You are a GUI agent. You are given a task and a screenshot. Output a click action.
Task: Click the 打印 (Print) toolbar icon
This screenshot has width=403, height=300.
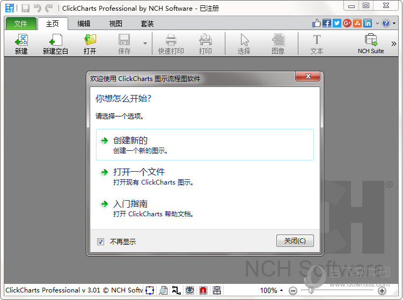pyautogui.click(x=205, y=43)
